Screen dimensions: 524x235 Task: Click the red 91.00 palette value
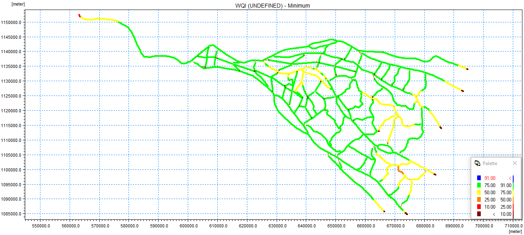click(x=490, y=178)
